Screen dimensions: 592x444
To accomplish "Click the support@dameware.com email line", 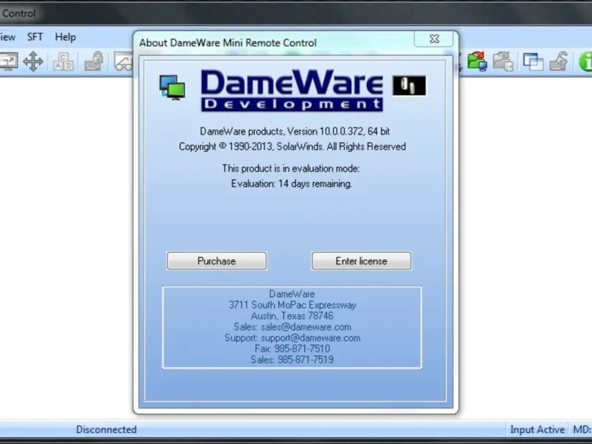I will pyautogui.click(x=292, y=338).
